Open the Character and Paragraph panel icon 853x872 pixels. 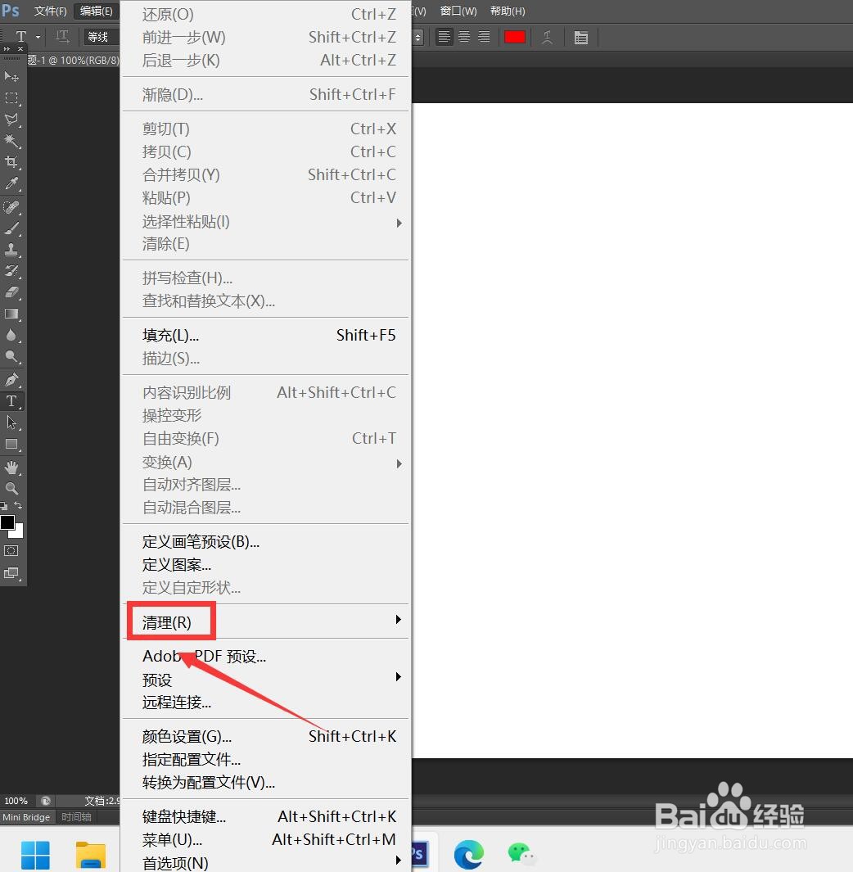coord(580,38)
